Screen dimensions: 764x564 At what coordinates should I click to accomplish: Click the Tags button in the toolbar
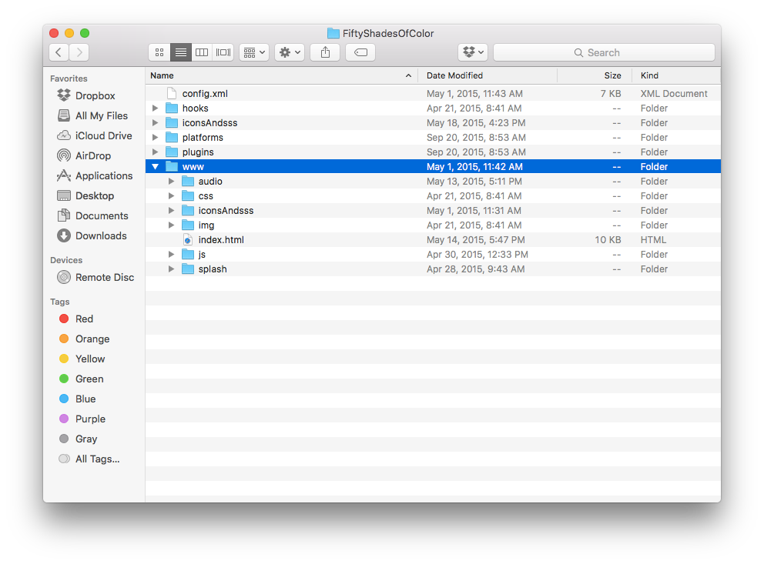[359, 52]
